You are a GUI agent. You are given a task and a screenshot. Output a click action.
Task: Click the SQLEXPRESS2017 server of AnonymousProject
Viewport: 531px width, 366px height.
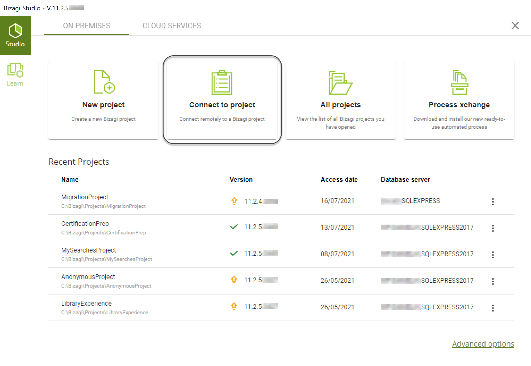(x=427, y=280)
